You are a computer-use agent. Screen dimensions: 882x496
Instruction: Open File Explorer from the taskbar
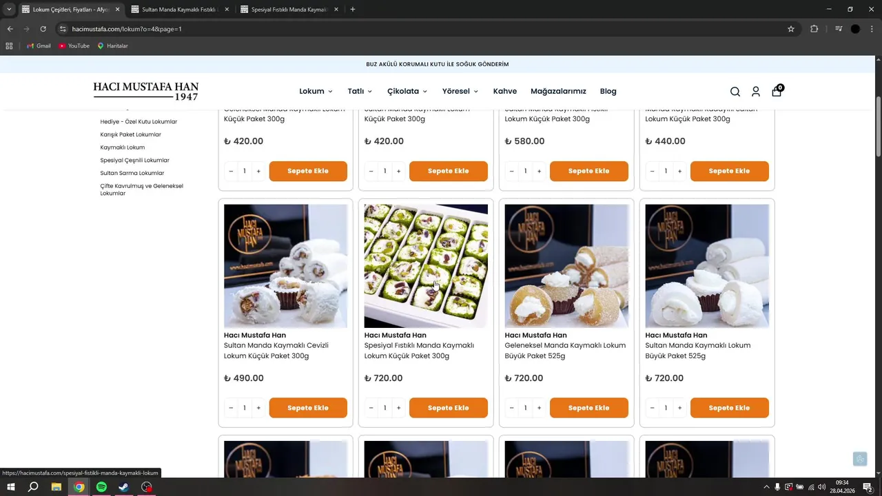point(57,487)
